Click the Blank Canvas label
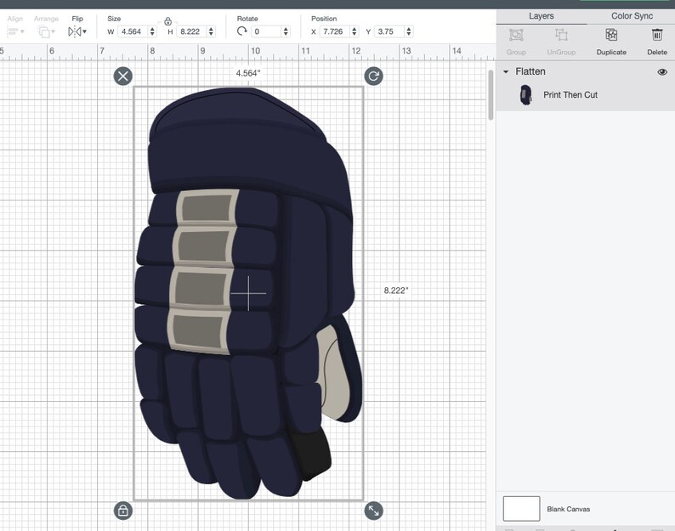This screenshot has width=675, height=531. (568, 509)
